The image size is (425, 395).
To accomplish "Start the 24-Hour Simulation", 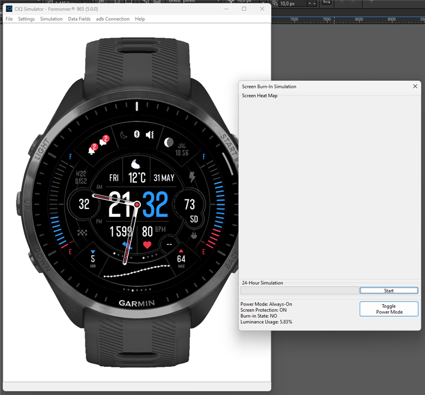I will click(389, 291).
